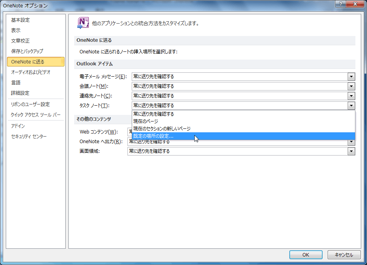Open the 連絡先ノート combo box field
The height and width of the screenshot is (265, 367).
pos(243,96)
